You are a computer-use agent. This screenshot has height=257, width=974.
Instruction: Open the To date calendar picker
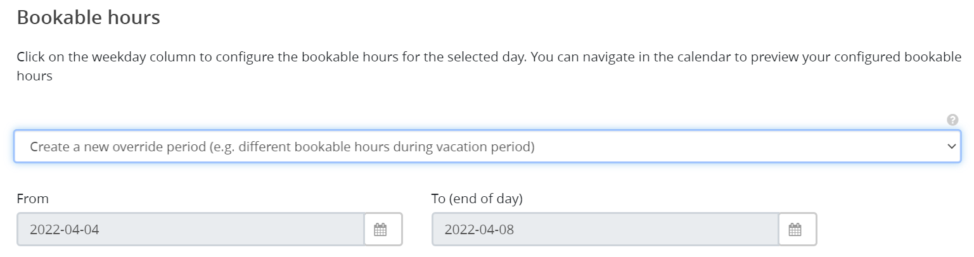coord(795,229)
